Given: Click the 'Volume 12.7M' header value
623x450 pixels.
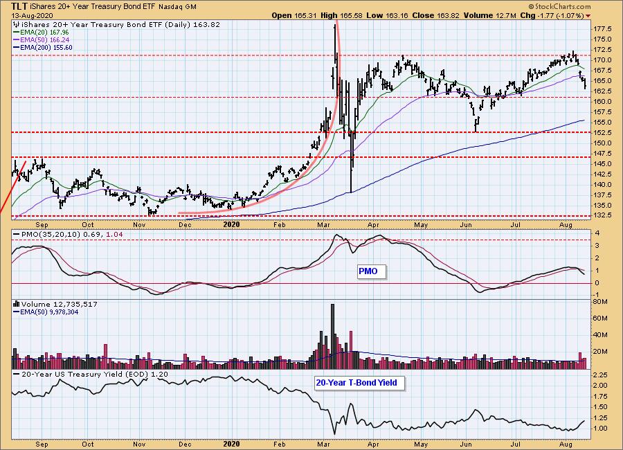Looking at the screenshot, I should tap(489, 15).
